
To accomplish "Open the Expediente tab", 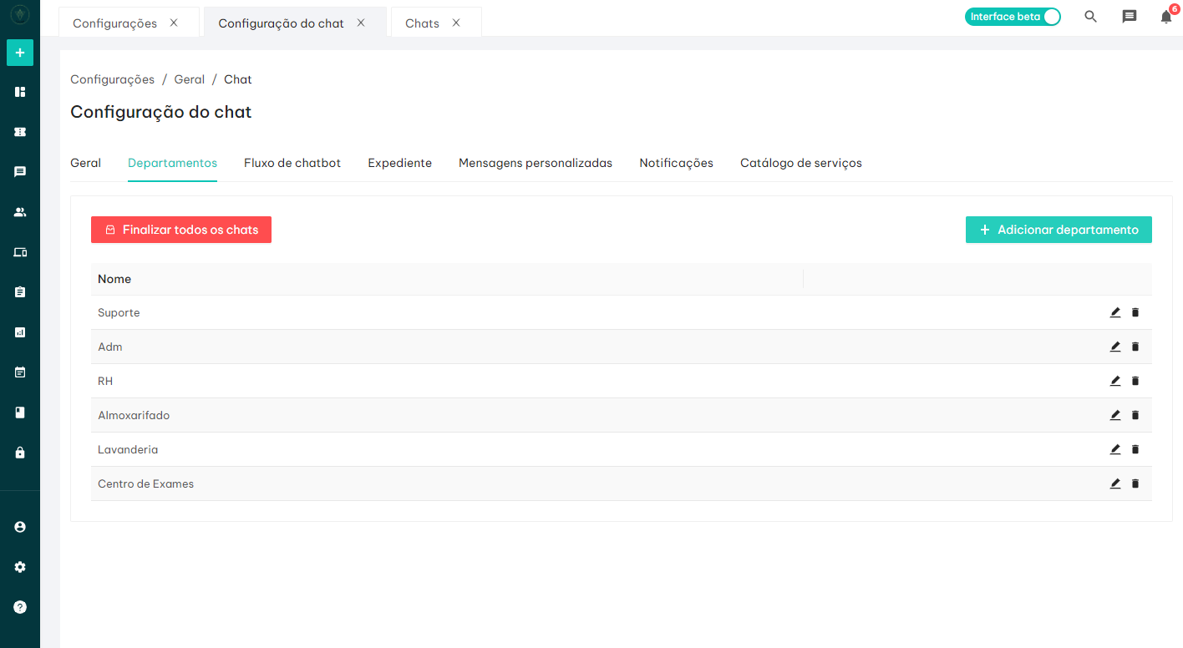I will [399, 163].
